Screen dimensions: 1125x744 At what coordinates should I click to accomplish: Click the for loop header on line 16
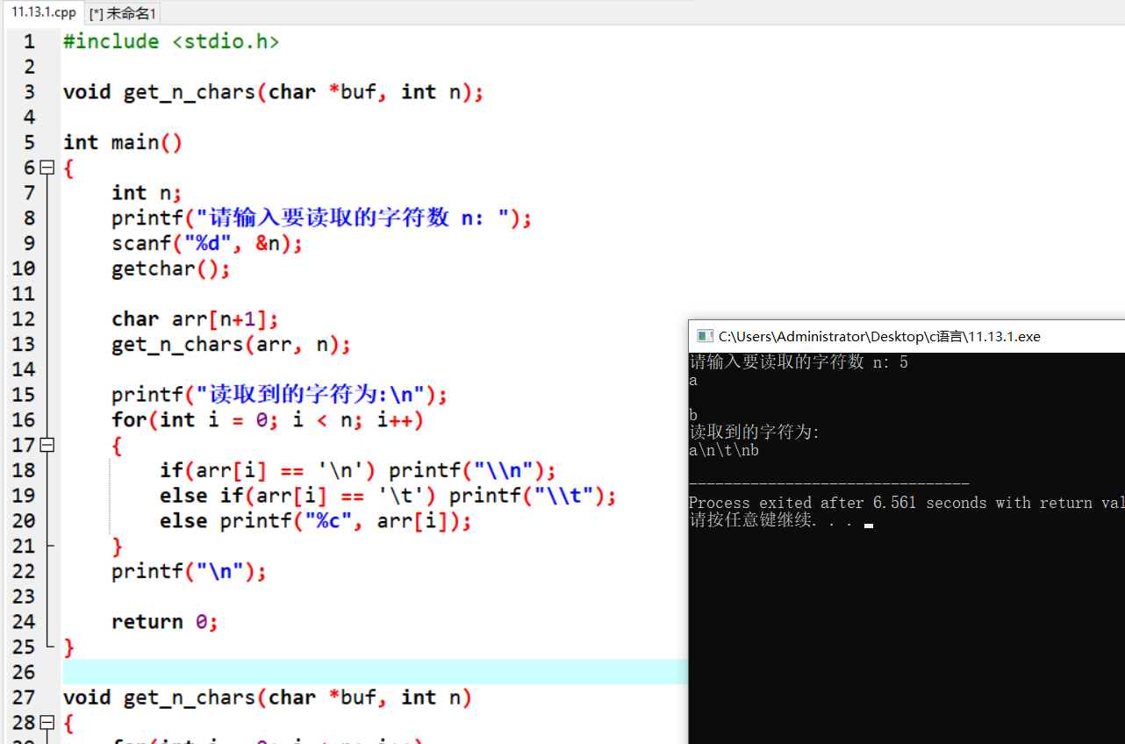point(268,420)
